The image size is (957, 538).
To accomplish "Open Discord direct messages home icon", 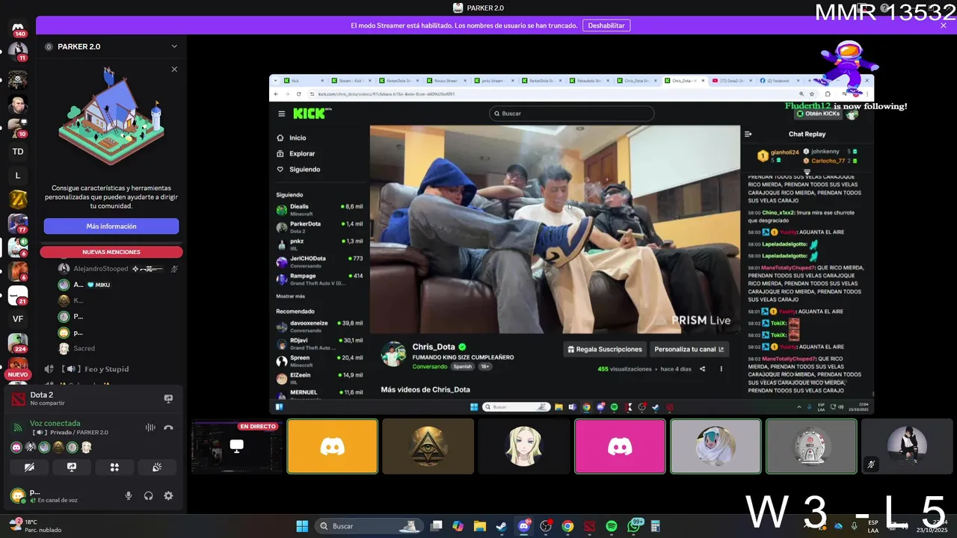I will [18, 28].
